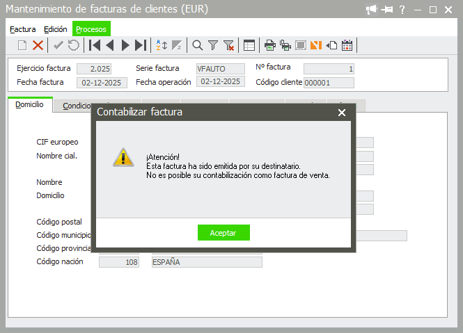This screenshot has width=463, height=333.
Task: Open the Edición menu
Action: [55, 29]
